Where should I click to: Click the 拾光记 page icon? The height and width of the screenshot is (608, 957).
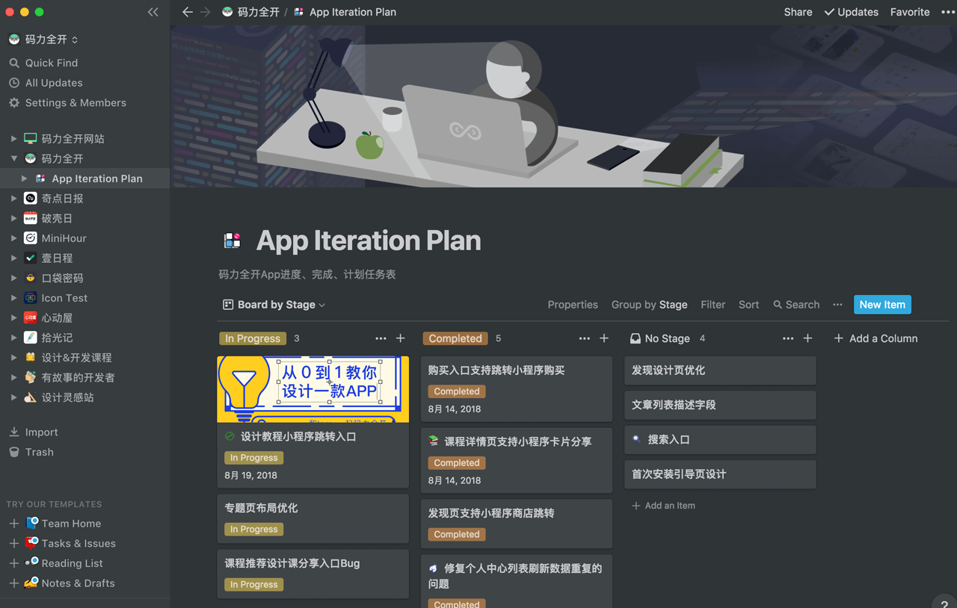tap(31, 338)
